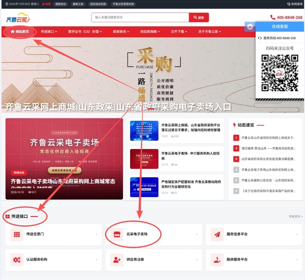Select the 最新公告 hot search tag
The image size is (305, 280).
(x=78, y=4)
